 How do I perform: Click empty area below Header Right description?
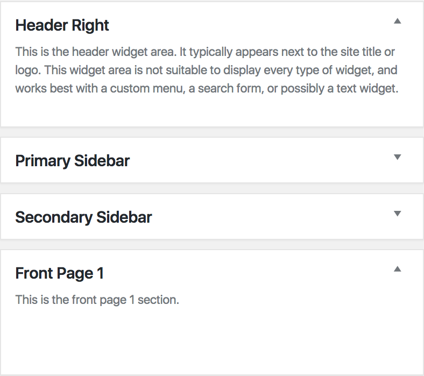(210, 112)
